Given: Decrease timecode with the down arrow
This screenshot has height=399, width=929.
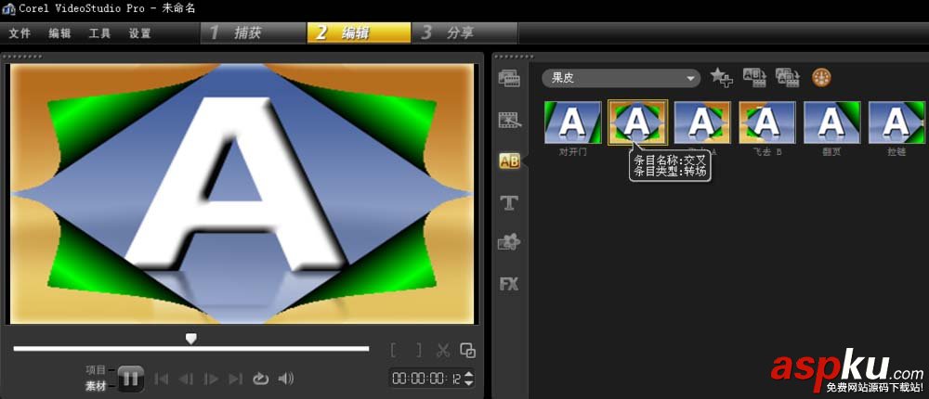Looking at the screenshot, I should coord(468,383).
